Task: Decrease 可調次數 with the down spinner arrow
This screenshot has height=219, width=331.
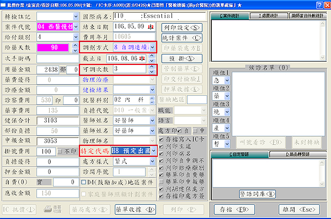Action: click(x=151, y=72)
